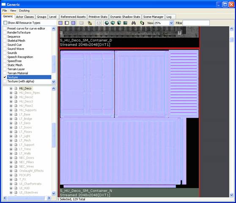Select the cylinder thumbnail primitive
This screenshot has height=203, width=236.
click(x=113, y=23)
